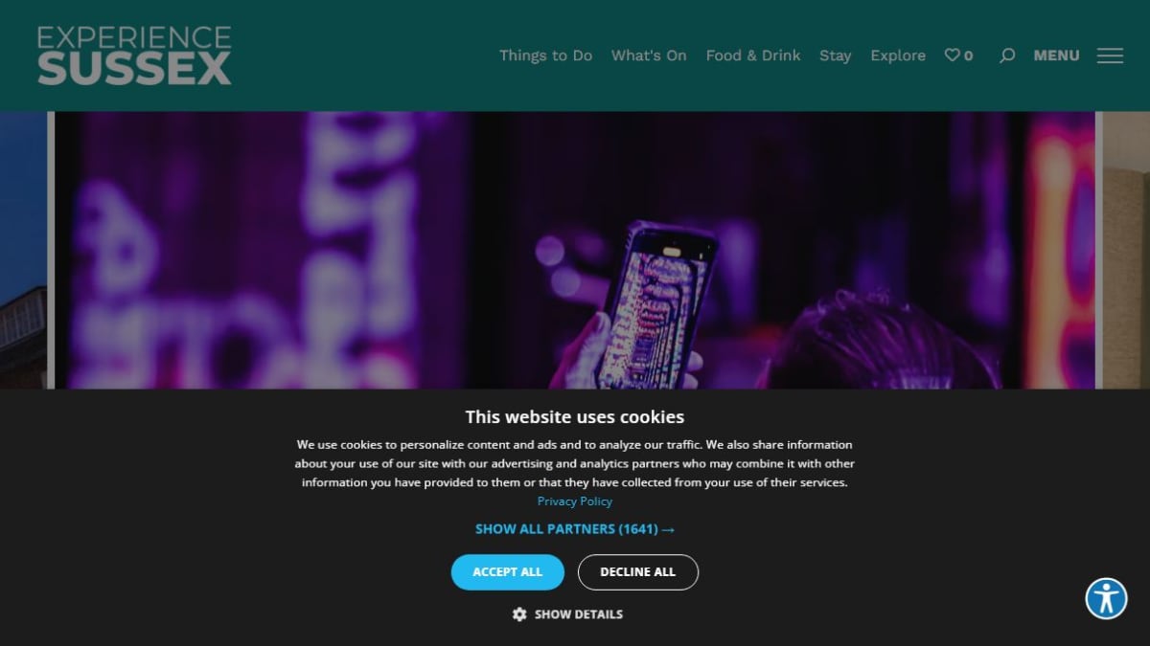This screenshot has height=646, width=1150.
Task: Accept all cookies
Action: (x=508, y=572)
